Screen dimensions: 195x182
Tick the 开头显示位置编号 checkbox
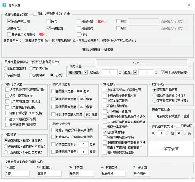coord(9,34)
